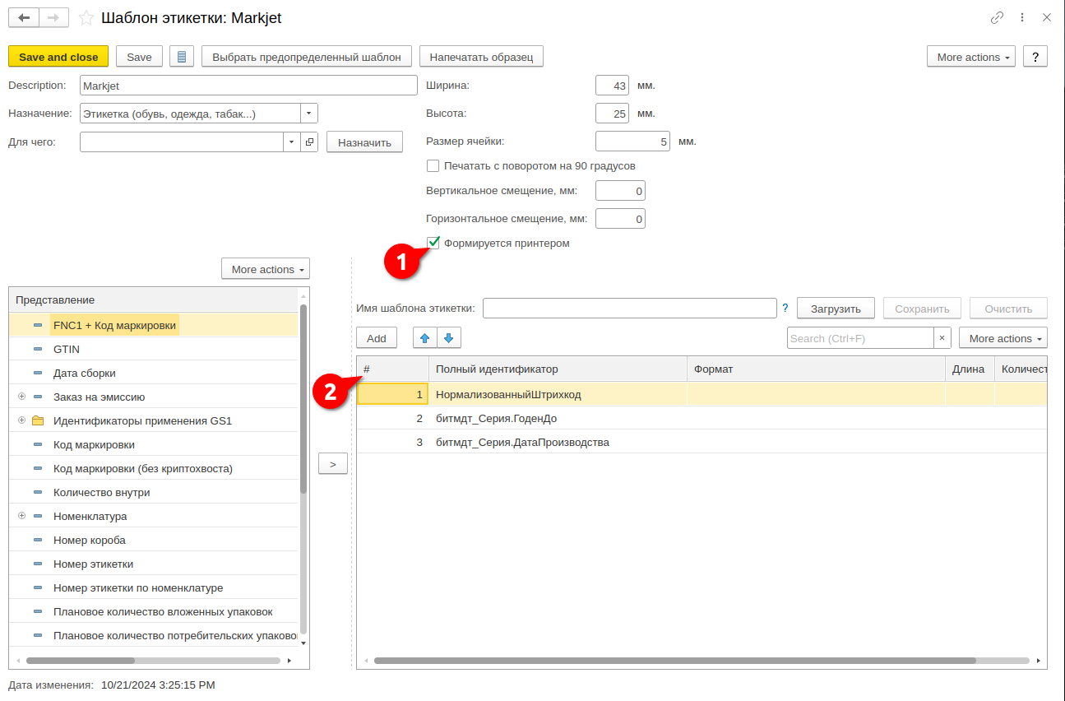Click the Search (Ctrl+F) box
This screenshot has height=701, width=1065.
tap(860, 338)
